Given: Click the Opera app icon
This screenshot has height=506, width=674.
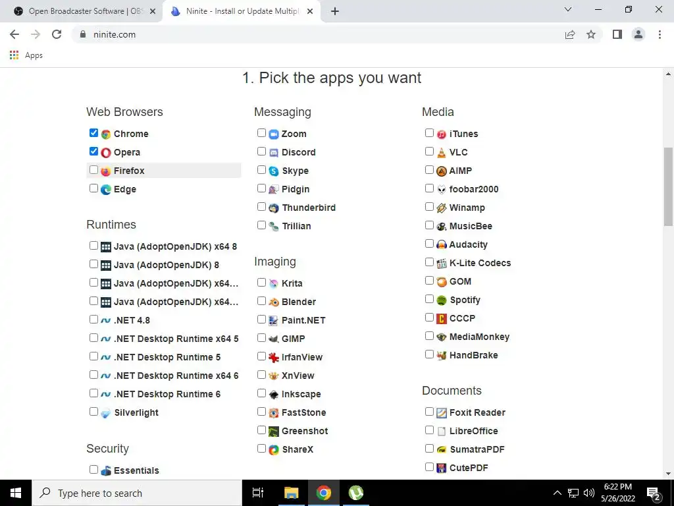Looking at the screenshot, I should click(x=106, y=153).
